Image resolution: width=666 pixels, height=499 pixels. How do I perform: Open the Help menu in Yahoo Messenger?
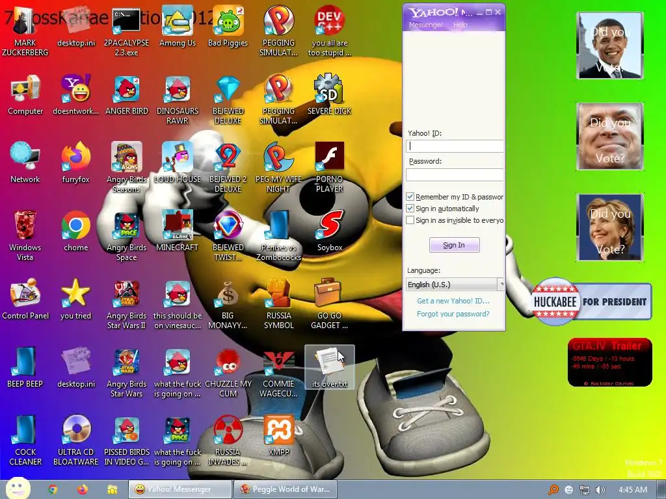(460, 25)
